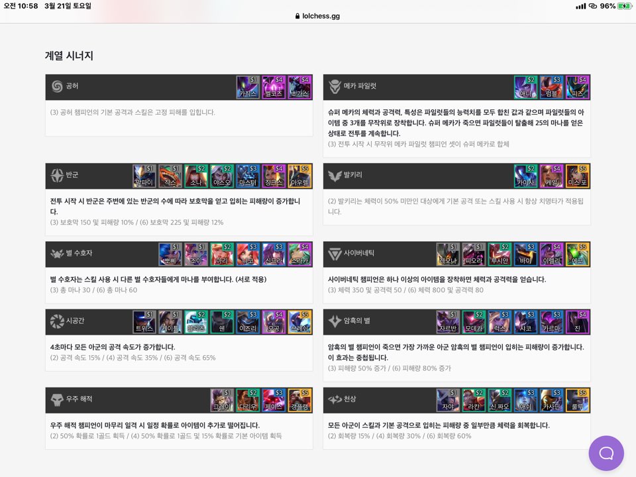Select the '계열 시너지' heading text
Image resolution: width=636 pixels, height=477 pixels.
click(x=69, y=56)
